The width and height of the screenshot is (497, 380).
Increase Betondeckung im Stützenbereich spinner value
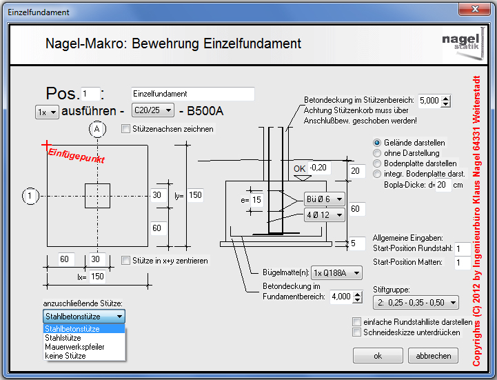pos(445,97)
